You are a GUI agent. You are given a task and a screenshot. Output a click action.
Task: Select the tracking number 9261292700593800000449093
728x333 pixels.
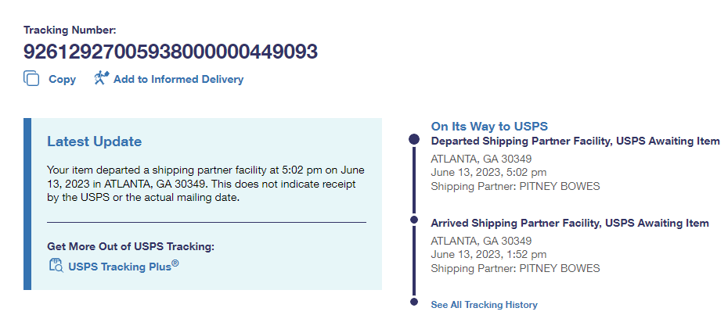170,52
